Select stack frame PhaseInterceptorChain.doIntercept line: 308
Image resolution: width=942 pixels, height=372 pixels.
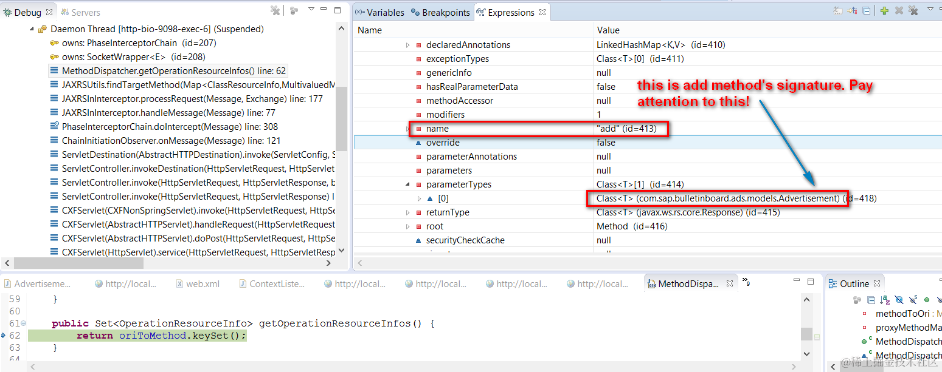tap(164, 127)
